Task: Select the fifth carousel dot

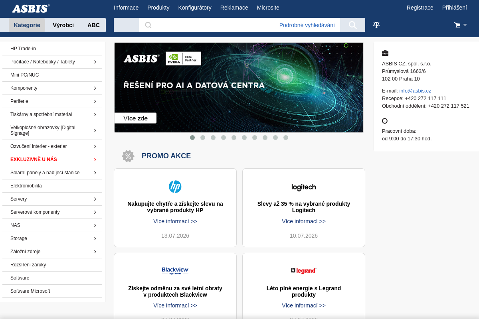Action: click(x=234, y=138)
